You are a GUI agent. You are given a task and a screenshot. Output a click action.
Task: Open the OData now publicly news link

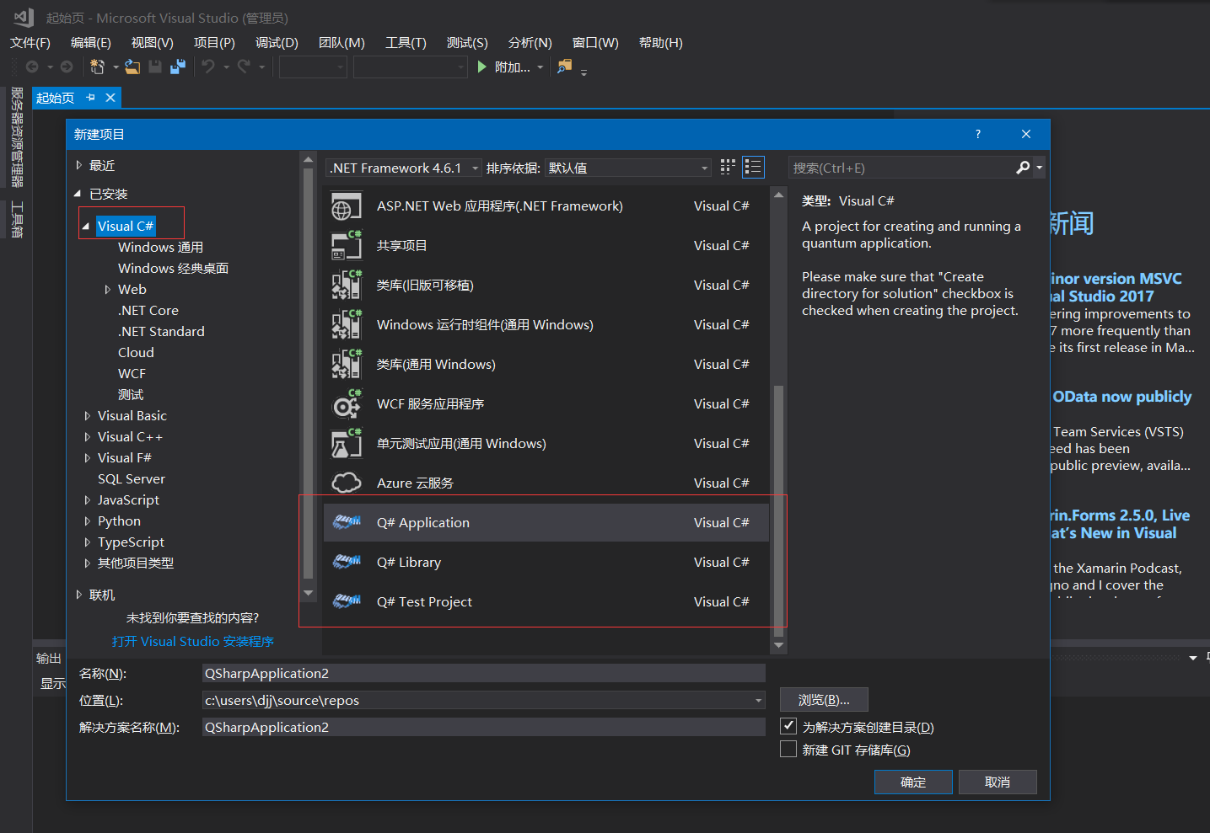(x=1121, y=397)
